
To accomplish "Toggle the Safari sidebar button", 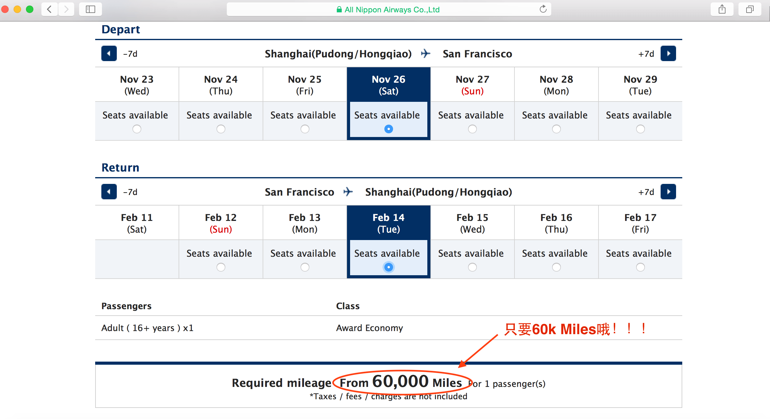I will [x=91, y=9].
